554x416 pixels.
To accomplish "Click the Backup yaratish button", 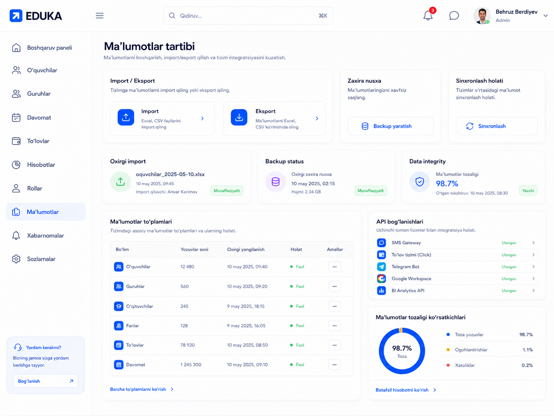I will point(391,126).
